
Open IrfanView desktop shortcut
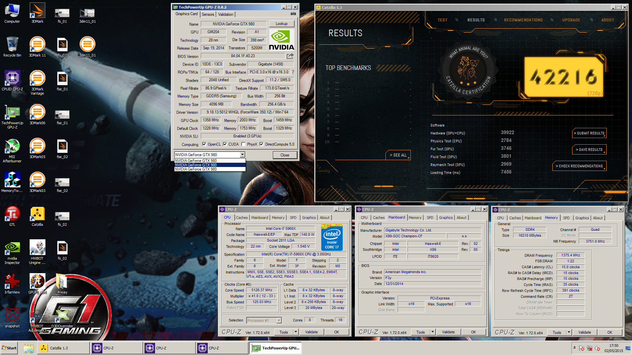pos(12,284)
